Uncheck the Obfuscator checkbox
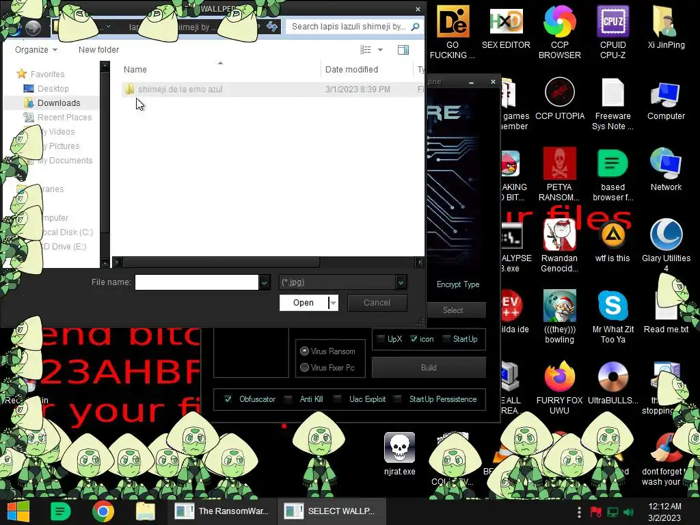The image size is (700, 525). (x=228, y=399)
